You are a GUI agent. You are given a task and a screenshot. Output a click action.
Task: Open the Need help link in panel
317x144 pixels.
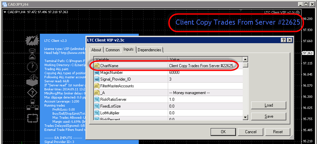point(65,53)
